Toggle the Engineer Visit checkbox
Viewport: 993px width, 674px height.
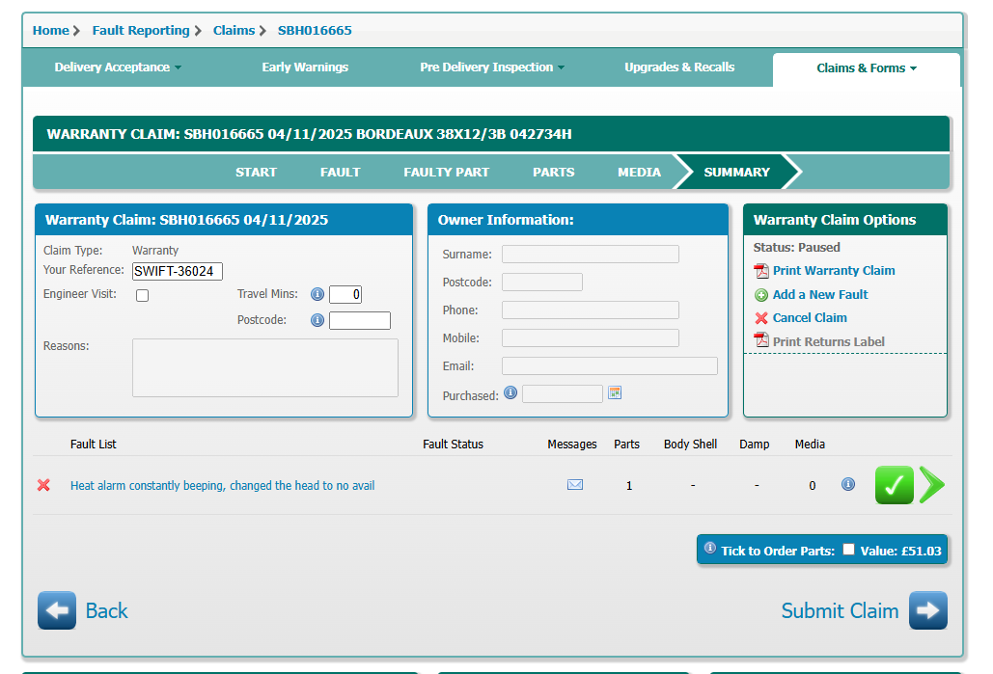143,296
